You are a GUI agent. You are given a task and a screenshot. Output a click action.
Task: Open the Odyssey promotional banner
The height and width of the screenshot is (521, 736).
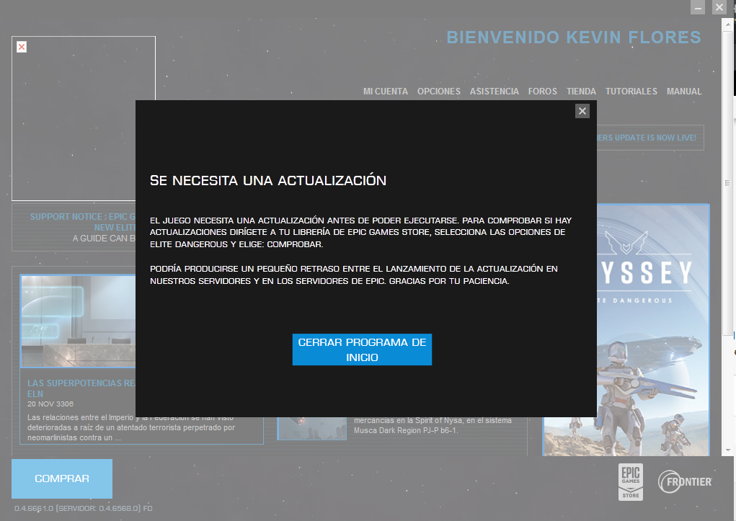(653, 329)
